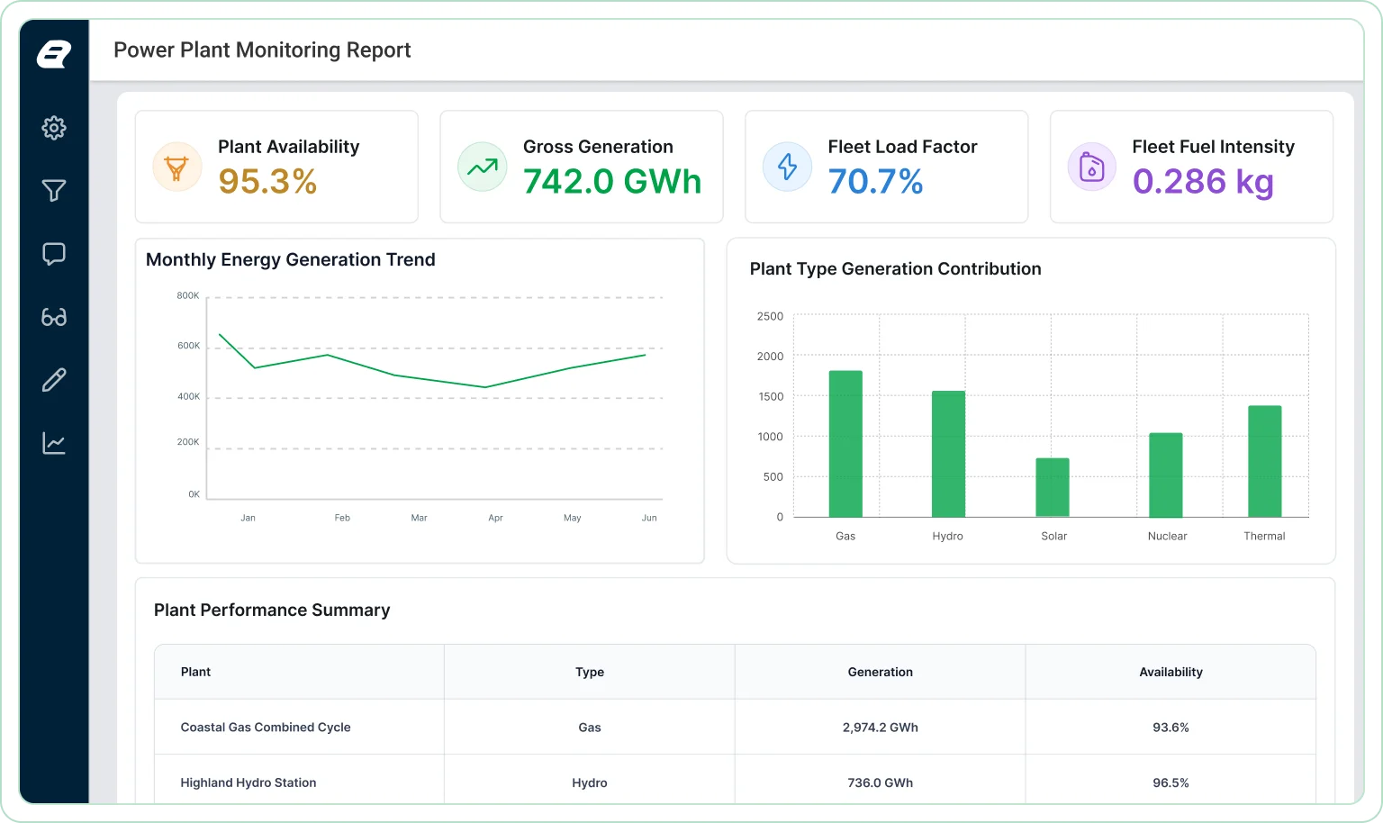Click the Gross Generation trend icon
This screenshot has height=823, width=1383.
coord(483,167)
